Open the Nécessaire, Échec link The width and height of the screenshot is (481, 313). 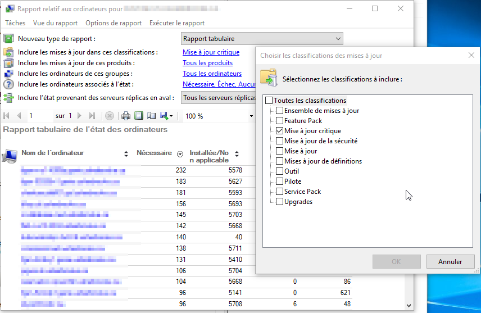219,84
